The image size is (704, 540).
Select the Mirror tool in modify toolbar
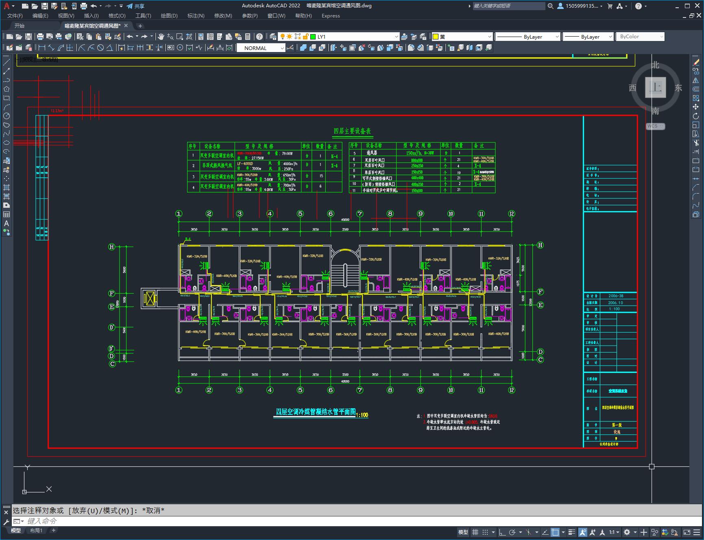point(696,80)
